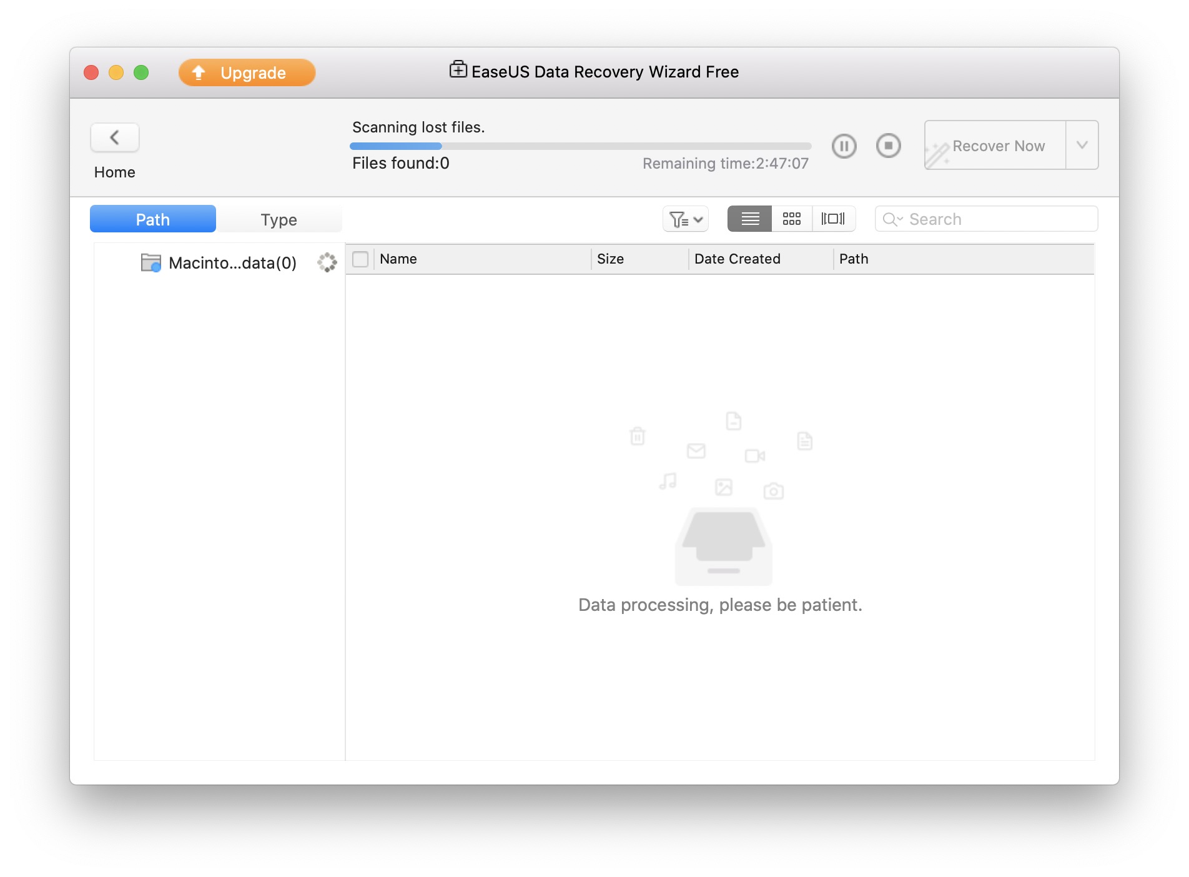Screen dimensions: 1189x877
Task: Tick the select-all checkbox in header
Action: [x=360, y=259]
